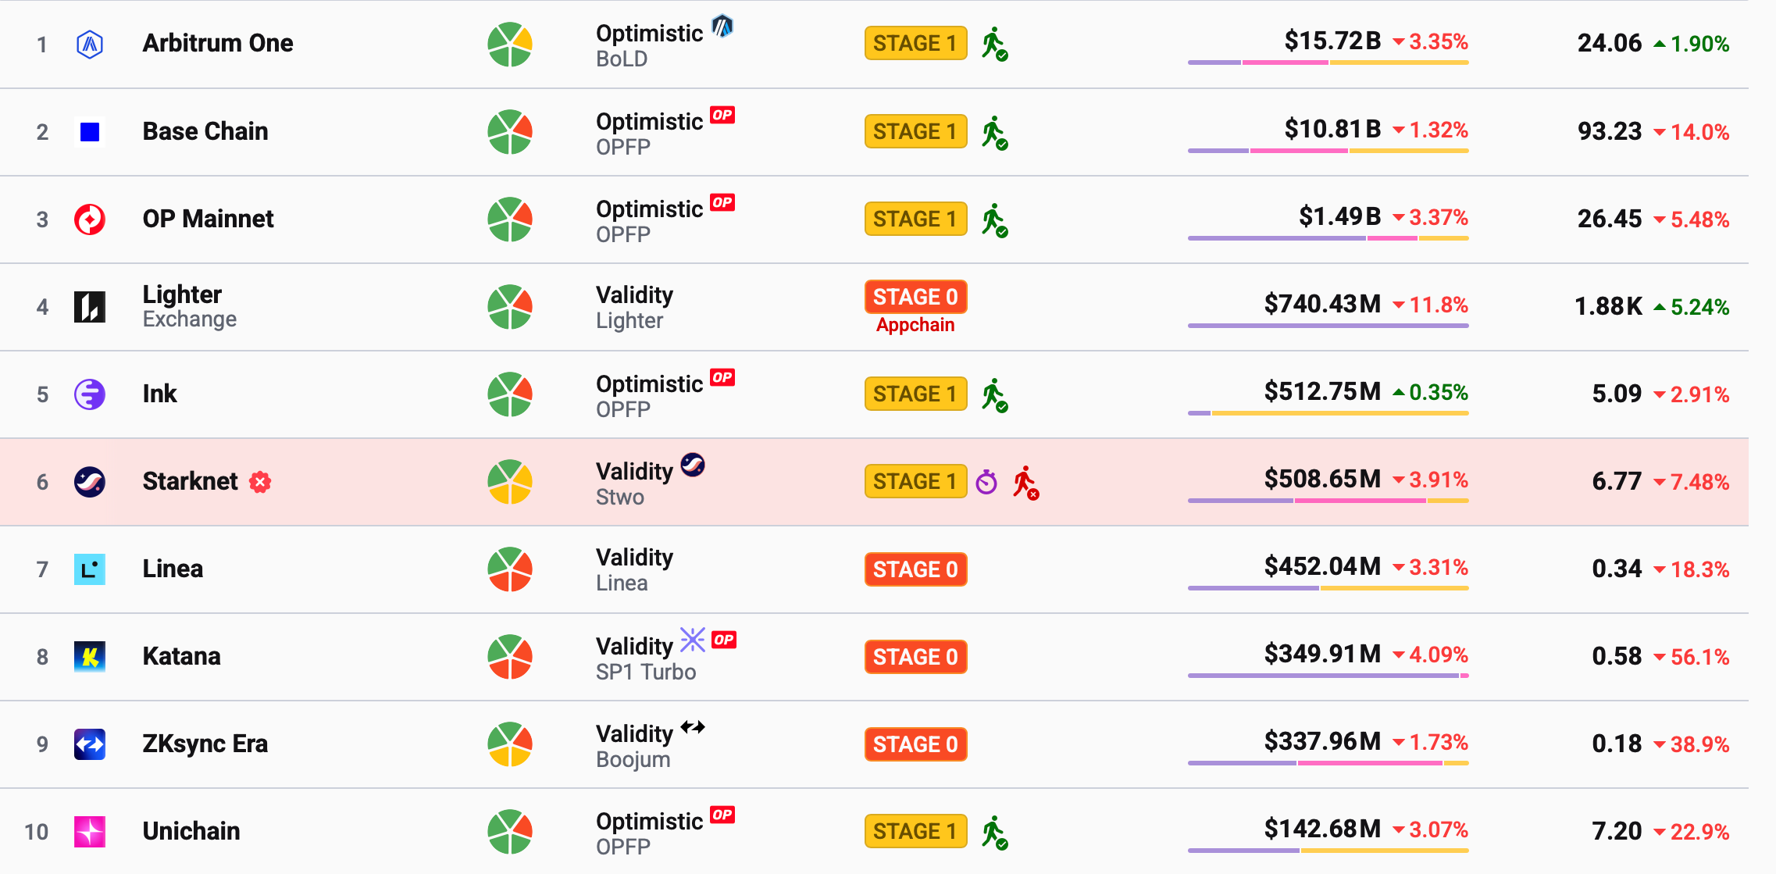1776x874 pixels.
Task: Open Base Chain's risk rosette
Action: tap(509, 132)
